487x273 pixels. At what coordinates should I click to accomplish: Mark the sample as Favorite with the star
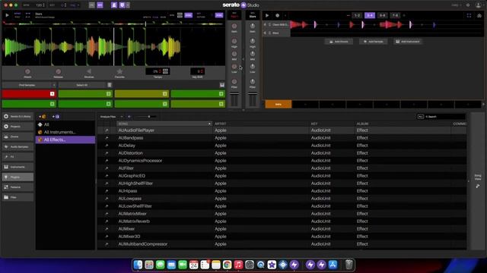tap(119, 71)
